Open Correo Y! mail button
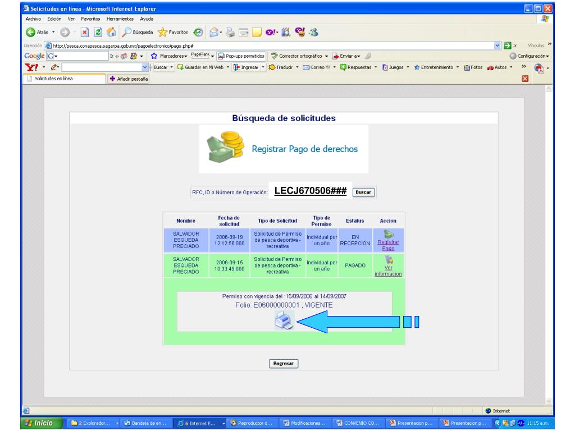Viewport: 575px width, 431px height. (316, 67)
